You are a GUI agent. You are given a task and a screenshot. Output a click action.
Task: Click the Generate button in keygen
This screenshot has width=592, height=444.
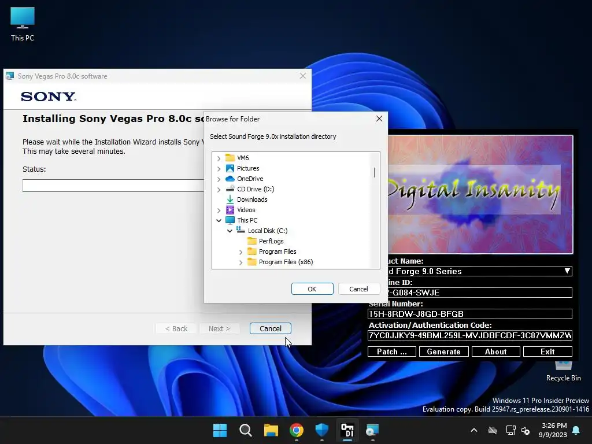click(x=443, y=351)
